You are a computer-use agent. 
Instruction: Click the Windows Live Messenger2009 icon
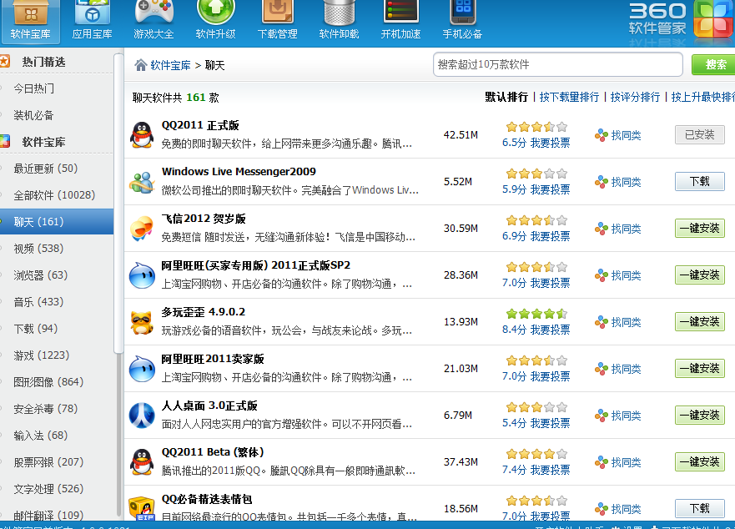click(142, 182)
